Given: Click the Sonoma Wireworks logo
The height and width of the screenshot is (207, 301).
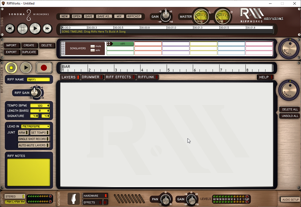Looking at the screenshot, I should tap(29, 15).
